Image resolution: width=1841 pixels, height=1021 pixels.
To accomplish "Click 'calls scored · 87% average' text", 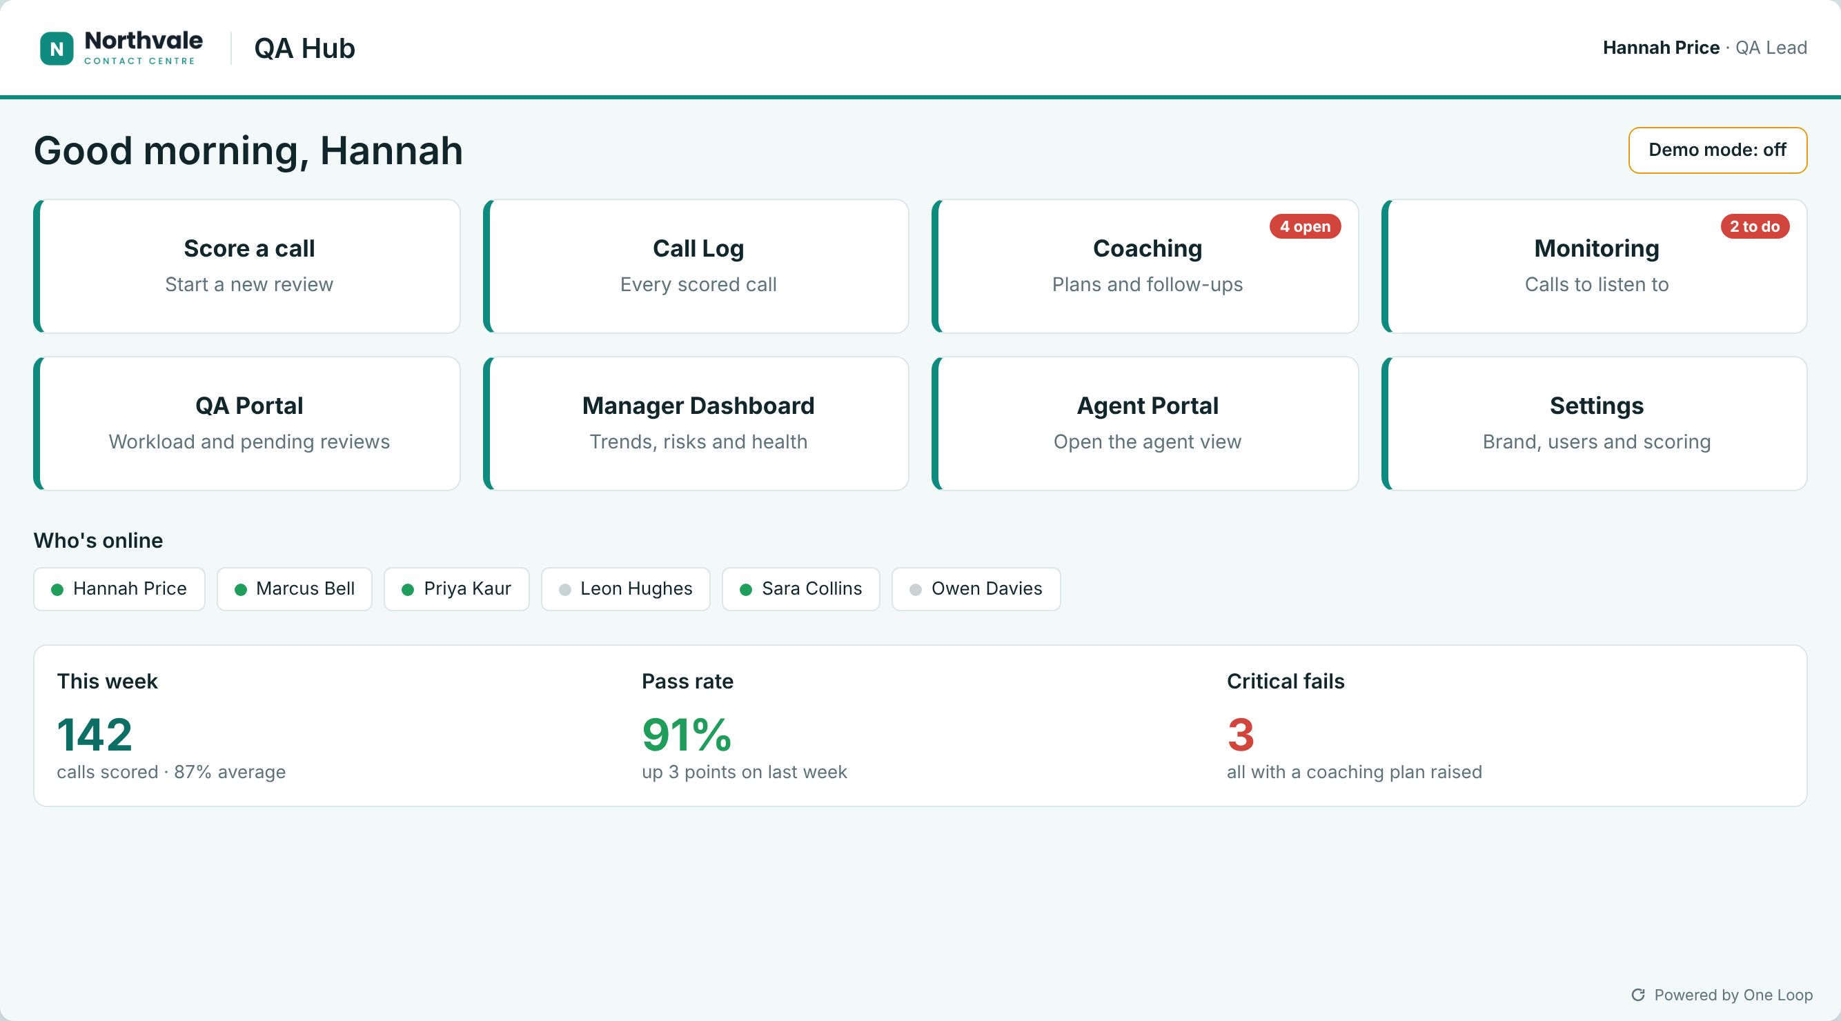I will tap(172, 772).
